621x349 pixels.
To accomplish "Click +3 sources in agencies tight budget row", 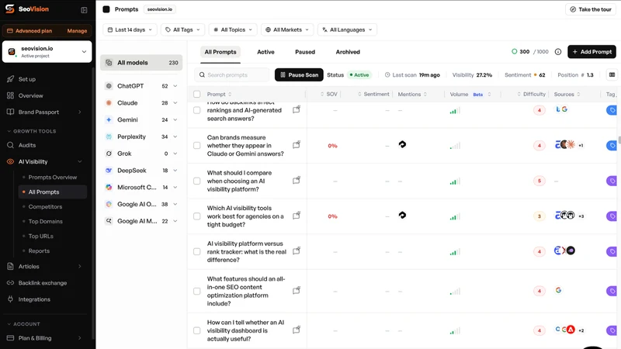I will point(581,216).
